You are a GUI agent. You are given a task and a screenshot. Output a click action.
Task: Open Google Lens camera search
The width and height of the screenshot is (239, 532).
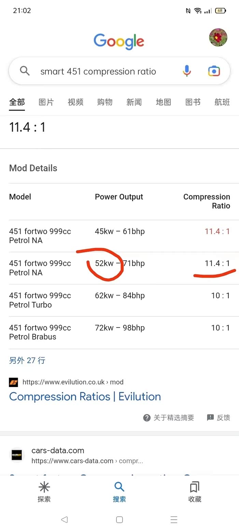214,71
